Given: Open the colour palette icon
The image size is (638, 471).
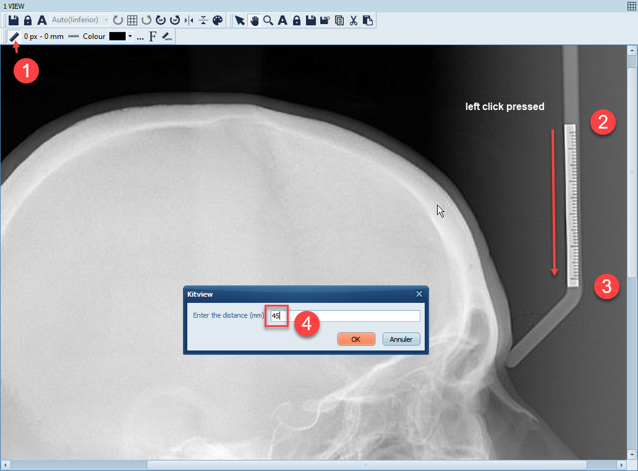Looking at the screenshot, I should click(x=217, y=20).
